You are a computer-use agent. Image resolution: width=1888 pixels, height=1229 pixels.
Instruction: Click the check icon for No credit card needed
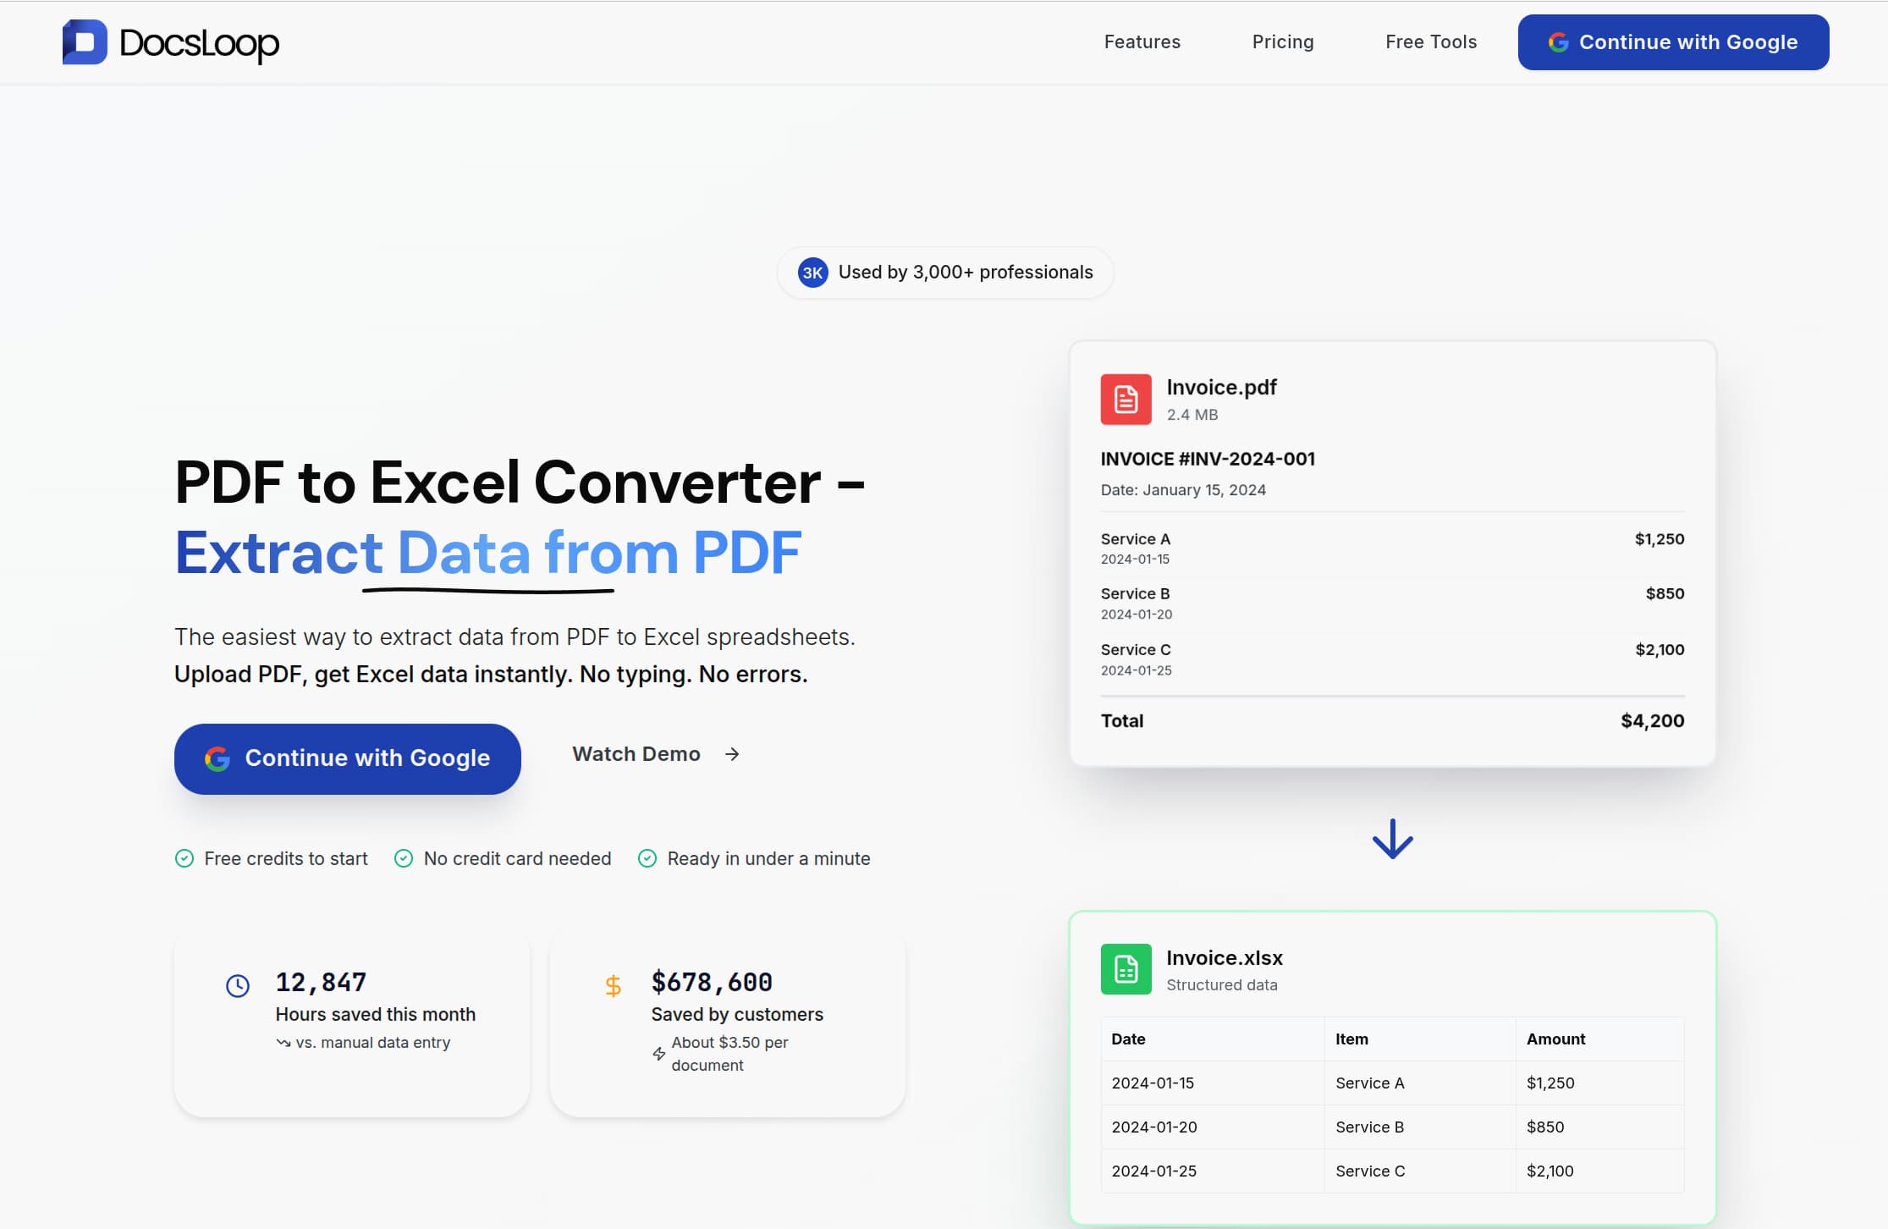pyautogui.click(x=404, y=858)
